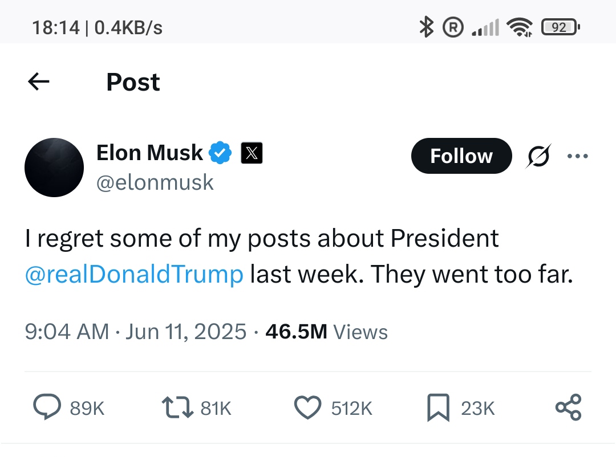The image size is (616, 457).
Task: Bookmark this post
Action: tap(438, 407)
